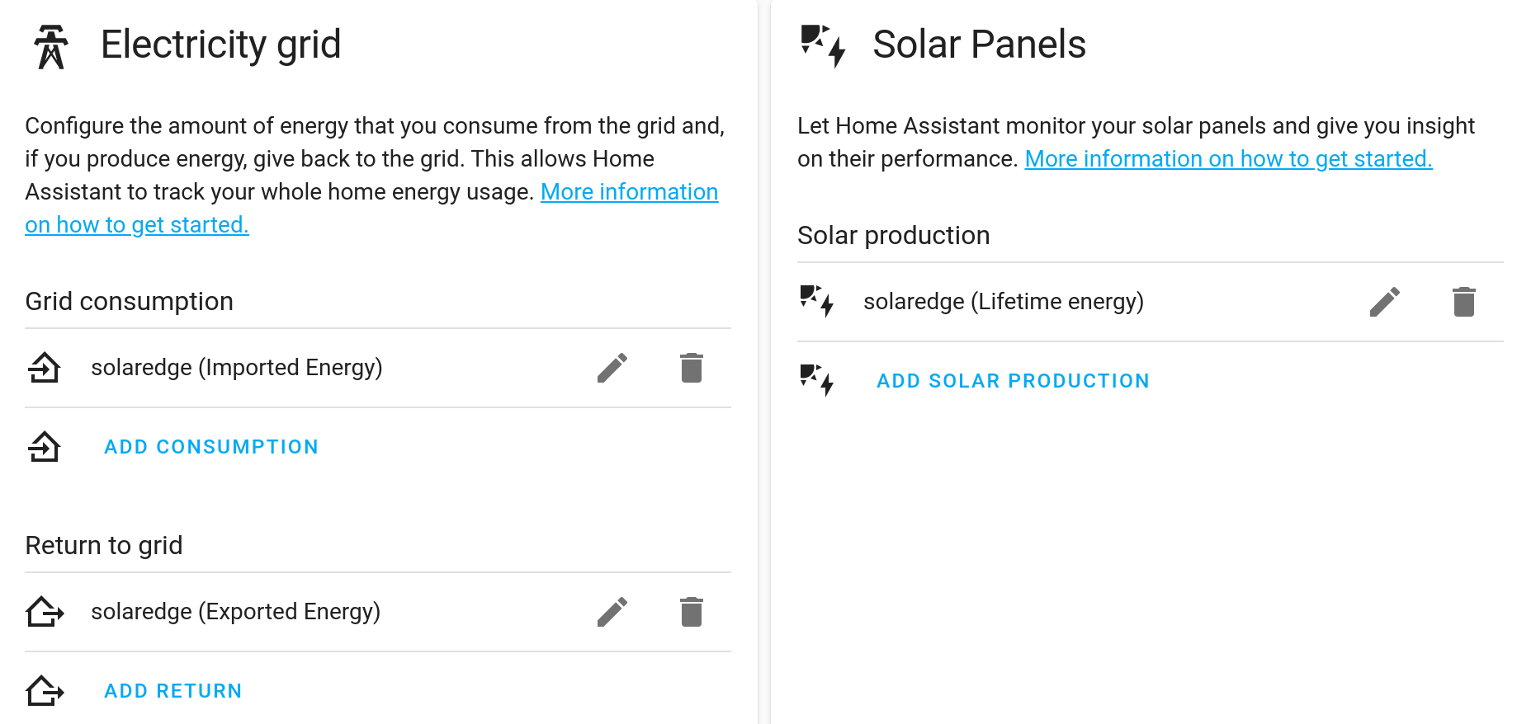
Task: Click the home import icon beside Imported Energy
Action: [x=45, y=368]
